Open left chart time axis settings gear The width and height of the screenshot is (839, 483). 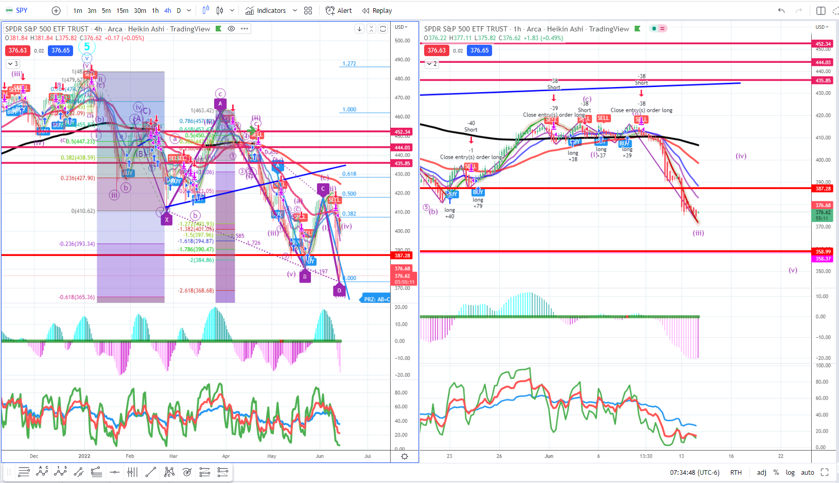pyautogui.click(x=405, y=456)
